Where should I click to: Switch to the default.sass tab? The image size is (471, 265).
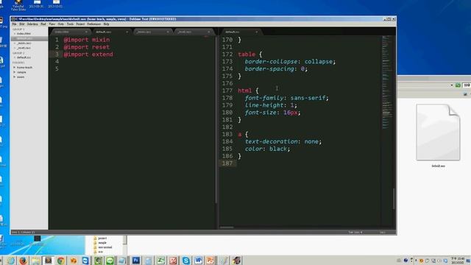(x=110, y=32)
